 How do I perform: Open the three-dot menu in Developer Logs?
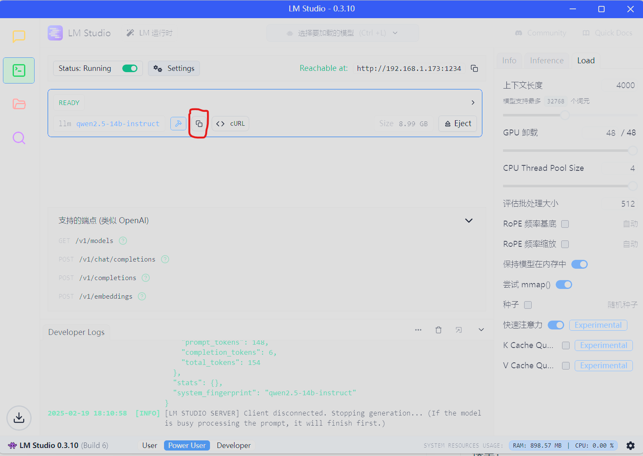[x=418, y=330]
